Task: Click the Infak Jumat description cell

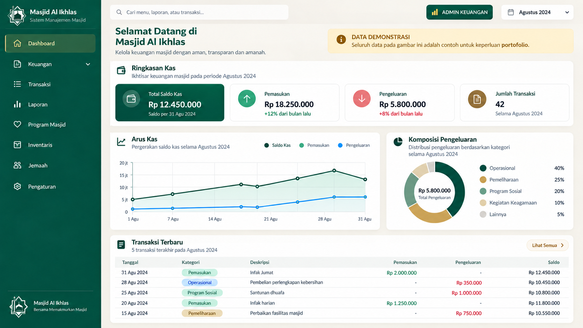Action: pyautogui.click(x=262, y=273)
